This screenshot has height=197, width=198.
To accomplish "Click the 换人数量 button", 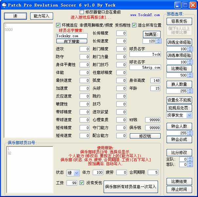I will (179, 84).
